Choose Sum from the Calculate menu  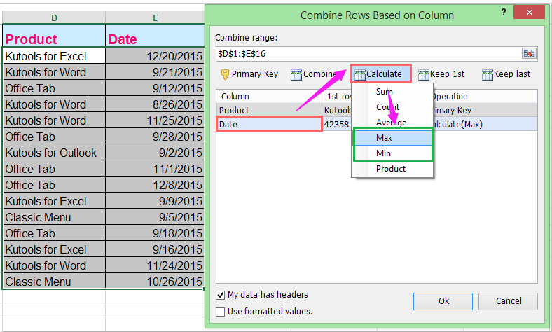click(x=385, y=92)
